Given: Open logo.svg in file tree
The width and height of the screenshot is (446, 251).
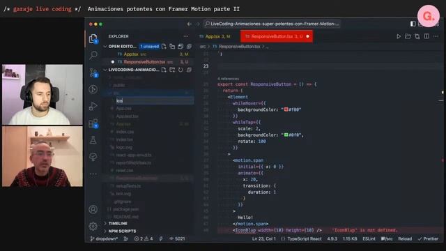Looking at the screenshot, I should click(x=124, y=147).
